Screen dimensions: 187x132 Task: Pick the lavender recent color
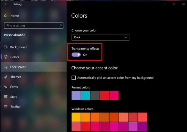tap(76, 96)
